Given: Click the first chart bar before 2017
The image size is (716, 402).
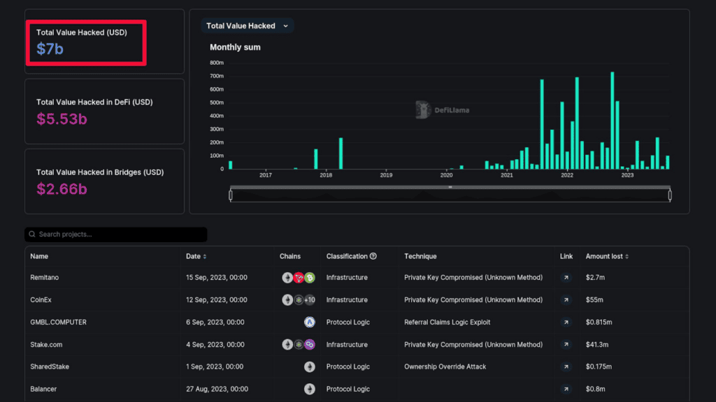Looking at the screenshot, I should pos(231,165).
